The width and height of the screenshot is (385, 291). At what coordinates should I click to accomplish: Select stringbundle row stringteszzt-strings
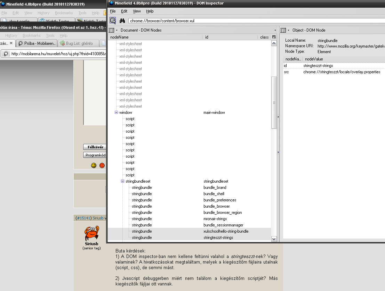tap(189, 238)
